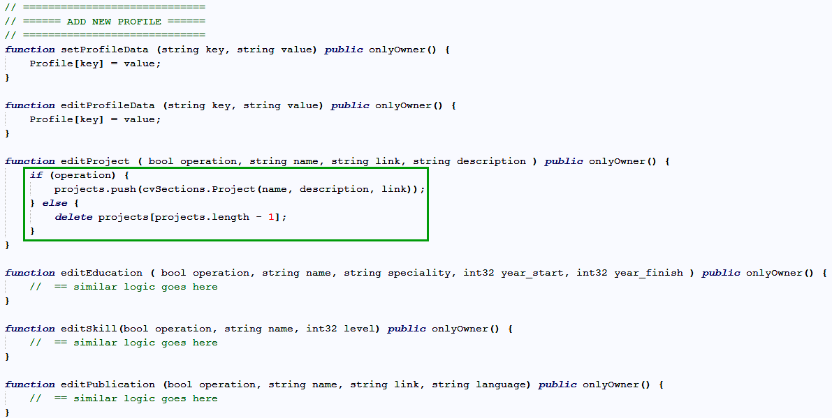This screenshot has width=832, height=418.
Task: Select the editProfileData function name
Action: point(108,105)
